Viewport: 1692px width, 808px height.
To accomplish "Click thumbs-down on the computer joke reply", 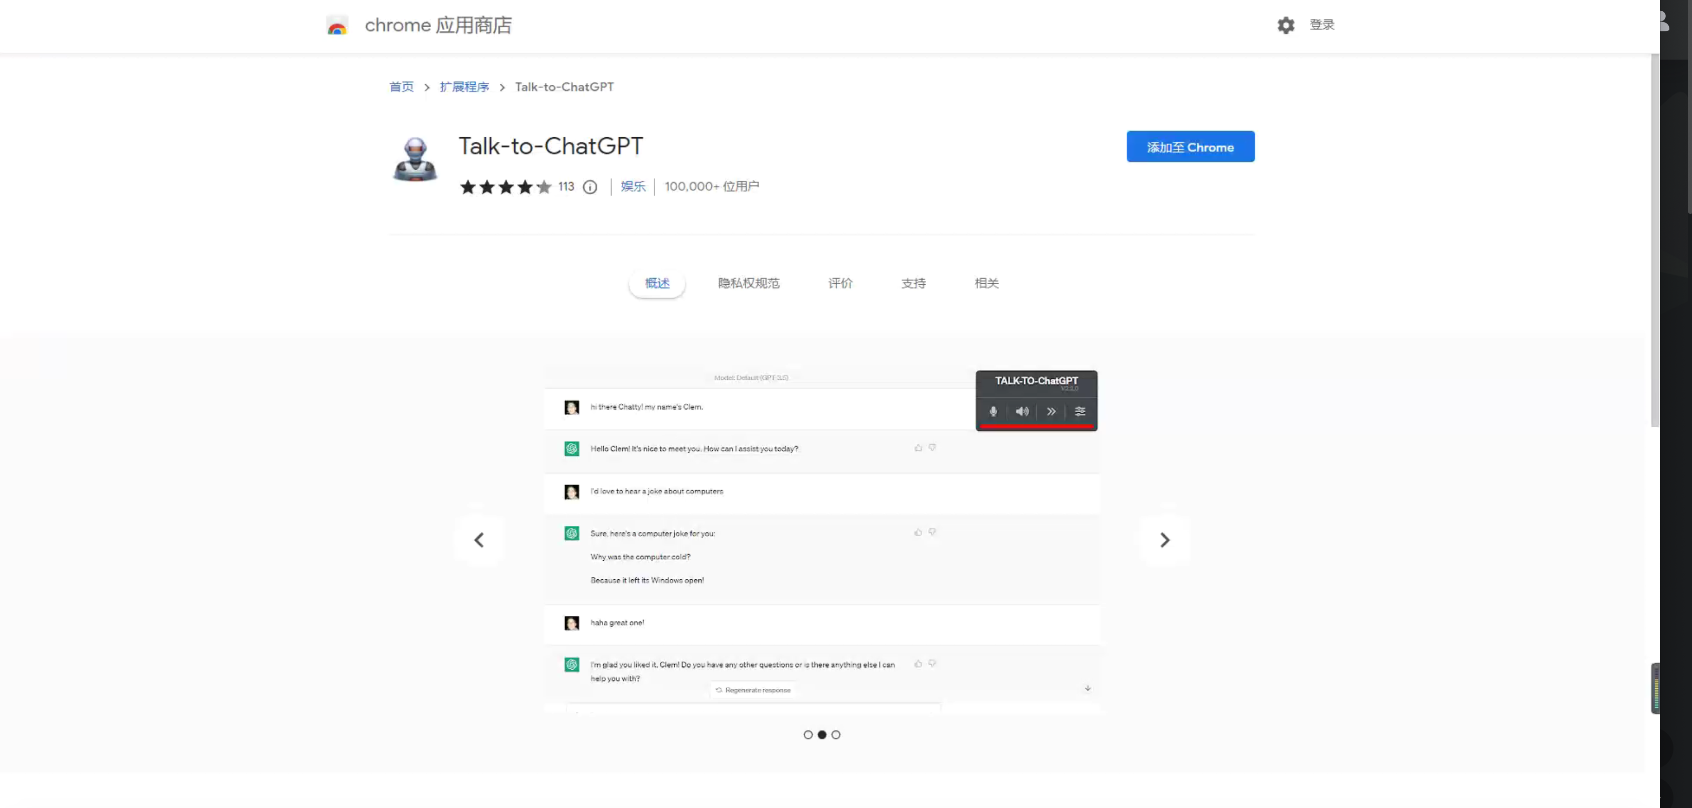I will (932, 532).
